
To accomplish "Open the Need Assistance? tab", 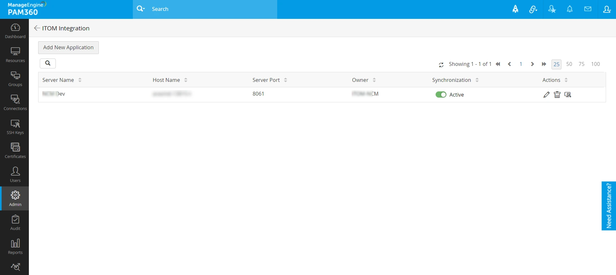I will click(x=609, y=206).
